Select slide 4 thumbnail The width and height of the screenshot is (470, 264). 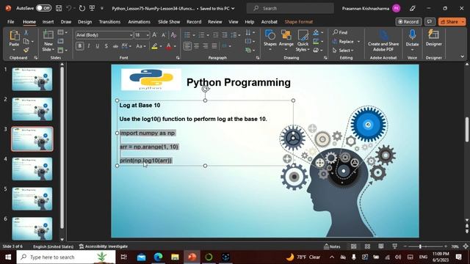pyautogui.click(x=32, y=169)
